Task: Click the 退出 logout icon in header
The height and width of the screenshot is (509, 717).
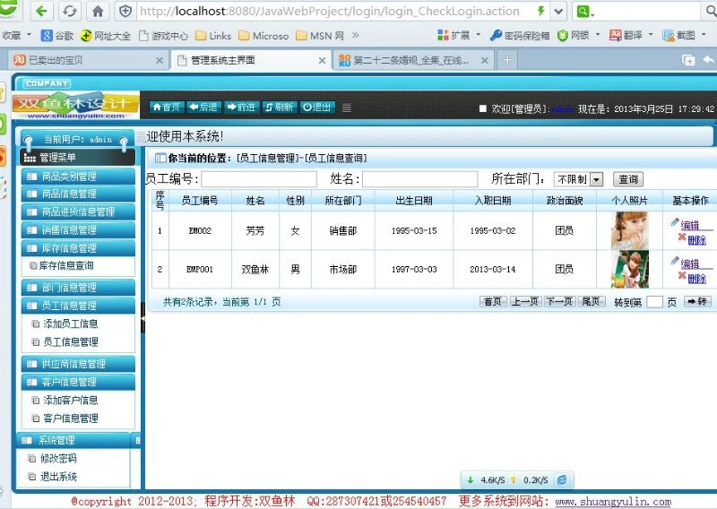Action: [317, 107]
